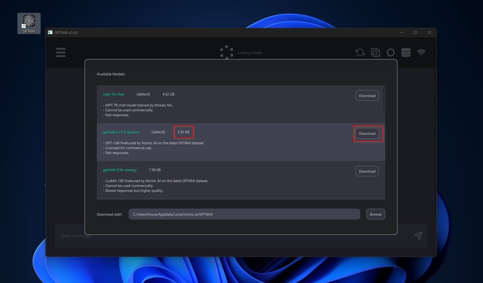This screenshot has width=483, height=283.
Task: Click the models list scrollbar
Action: pos(383,99)
